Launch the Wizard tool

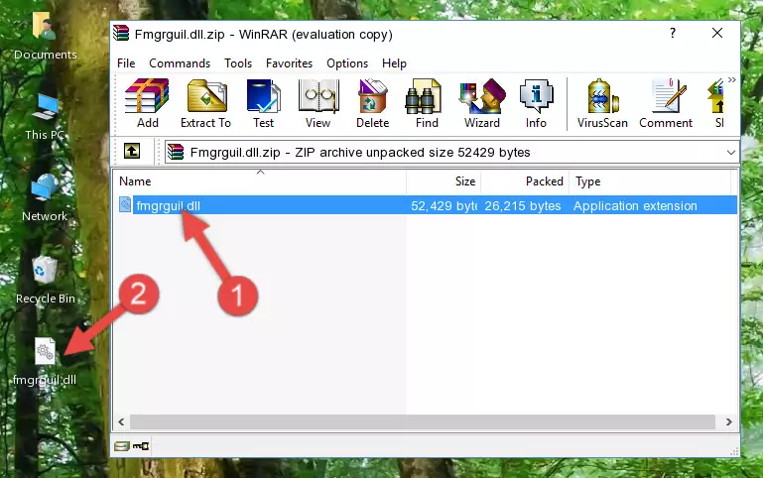pos(482,103)
